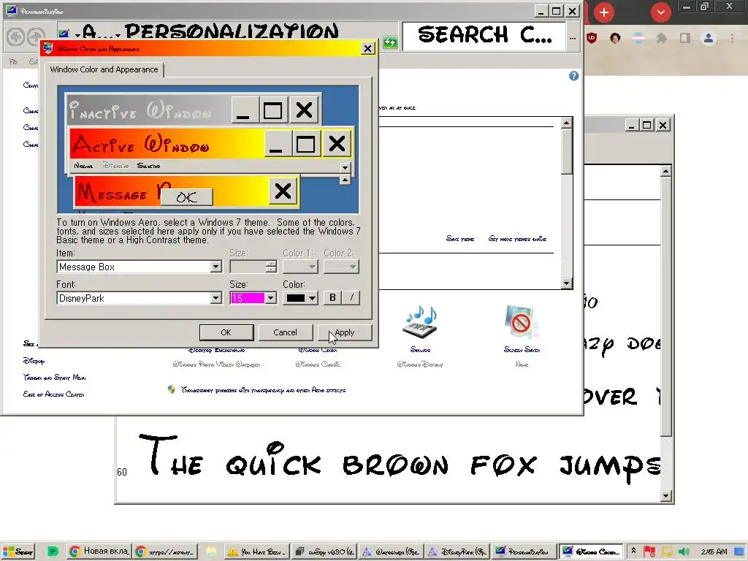748x561 pixels.
Task: Switch to the Personalization taskbar button
Action: [523, 552]
